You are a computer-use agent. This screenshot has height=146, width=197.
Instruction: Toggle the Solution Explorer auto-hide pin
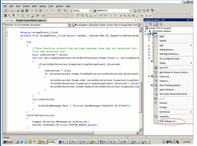pos(188,20)
